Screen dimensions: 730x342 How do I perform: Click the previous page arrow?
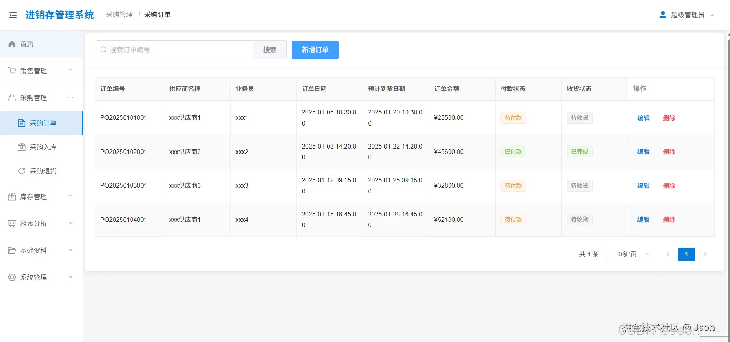pos(668,254)
